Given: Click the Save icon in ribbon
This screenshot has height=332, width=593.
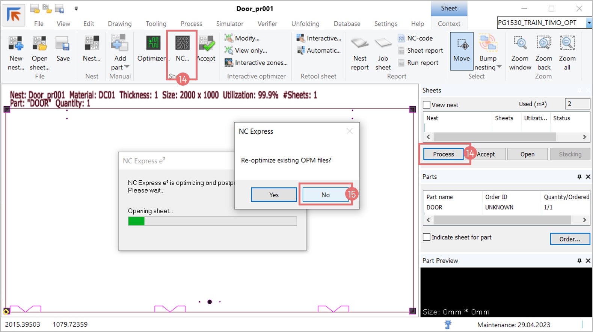Looking at the screenshot, I should click(63, 44).
